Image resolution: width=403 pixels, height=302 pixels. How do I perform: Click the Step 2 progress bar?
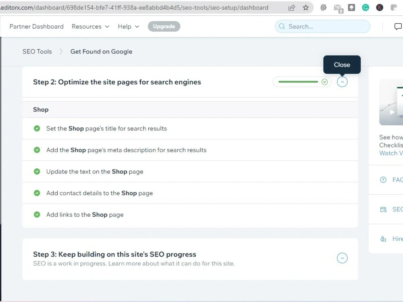click(x=298, y=82)
